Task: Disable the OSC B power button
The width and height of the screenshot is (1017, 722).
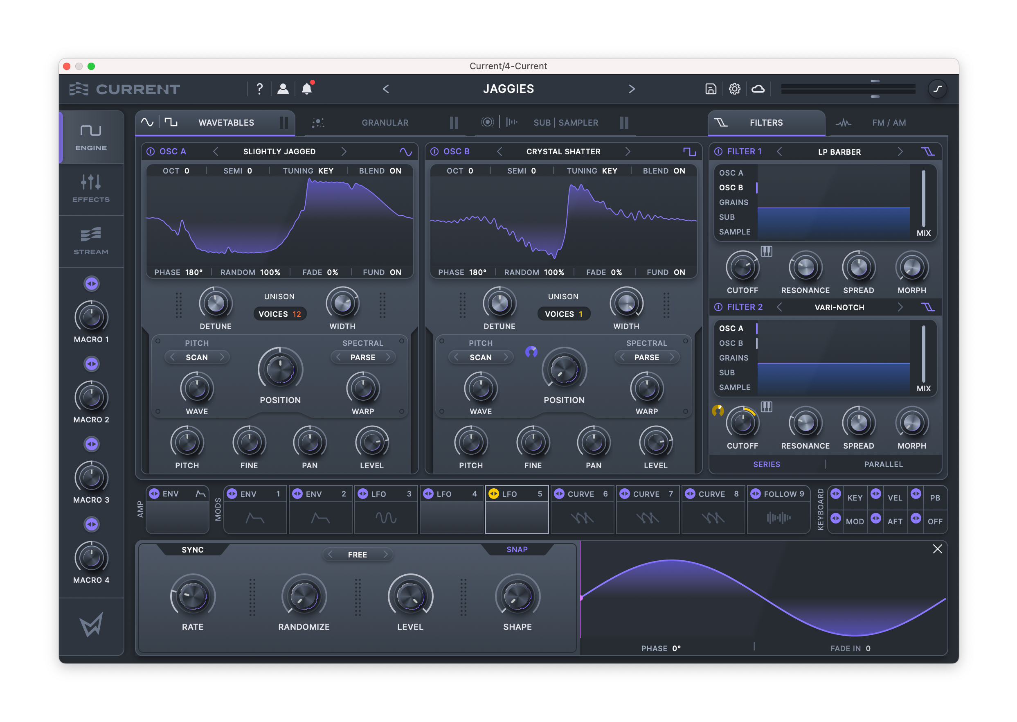Action: tap(434, 151)
